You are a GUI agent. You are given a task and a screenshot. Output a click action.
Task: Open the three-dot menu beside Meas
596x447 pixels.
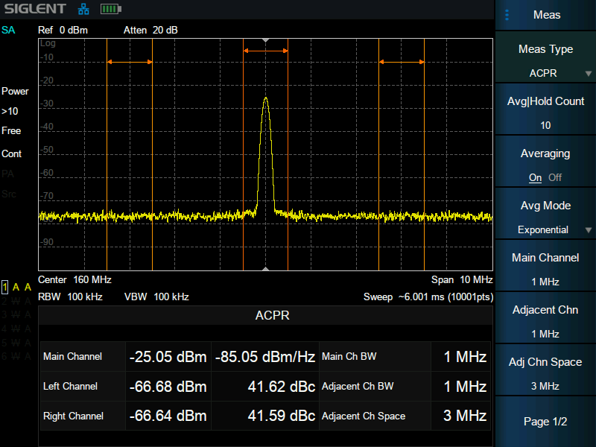[507, 15]
